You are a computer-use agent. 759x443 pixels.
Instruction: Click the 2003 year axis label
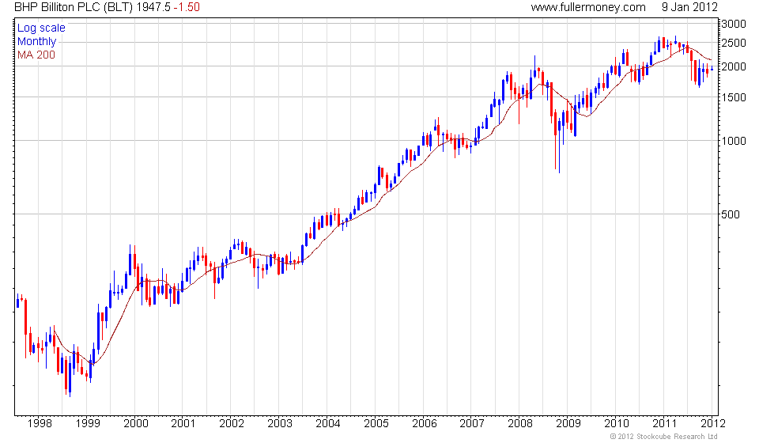[x=280, y=424]
